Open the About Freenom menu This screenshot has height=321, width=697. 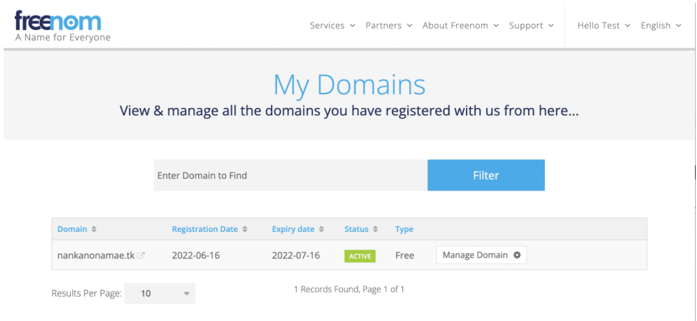coord(461,26)
